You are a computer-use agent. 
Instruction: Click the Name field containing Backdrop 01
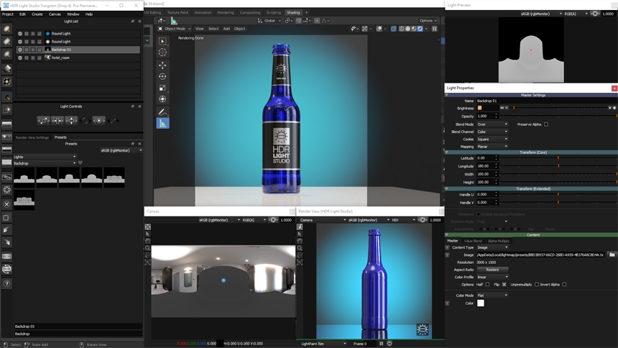[546, 101]
